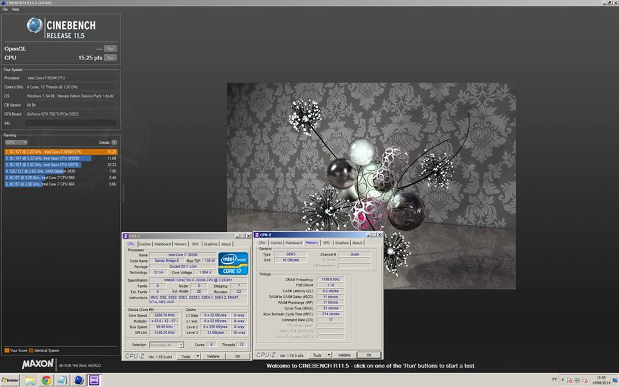The height and width of the screenshot is (387, 619).
Task: Click the memory Type value DDR3
Action: coord(290,254)
